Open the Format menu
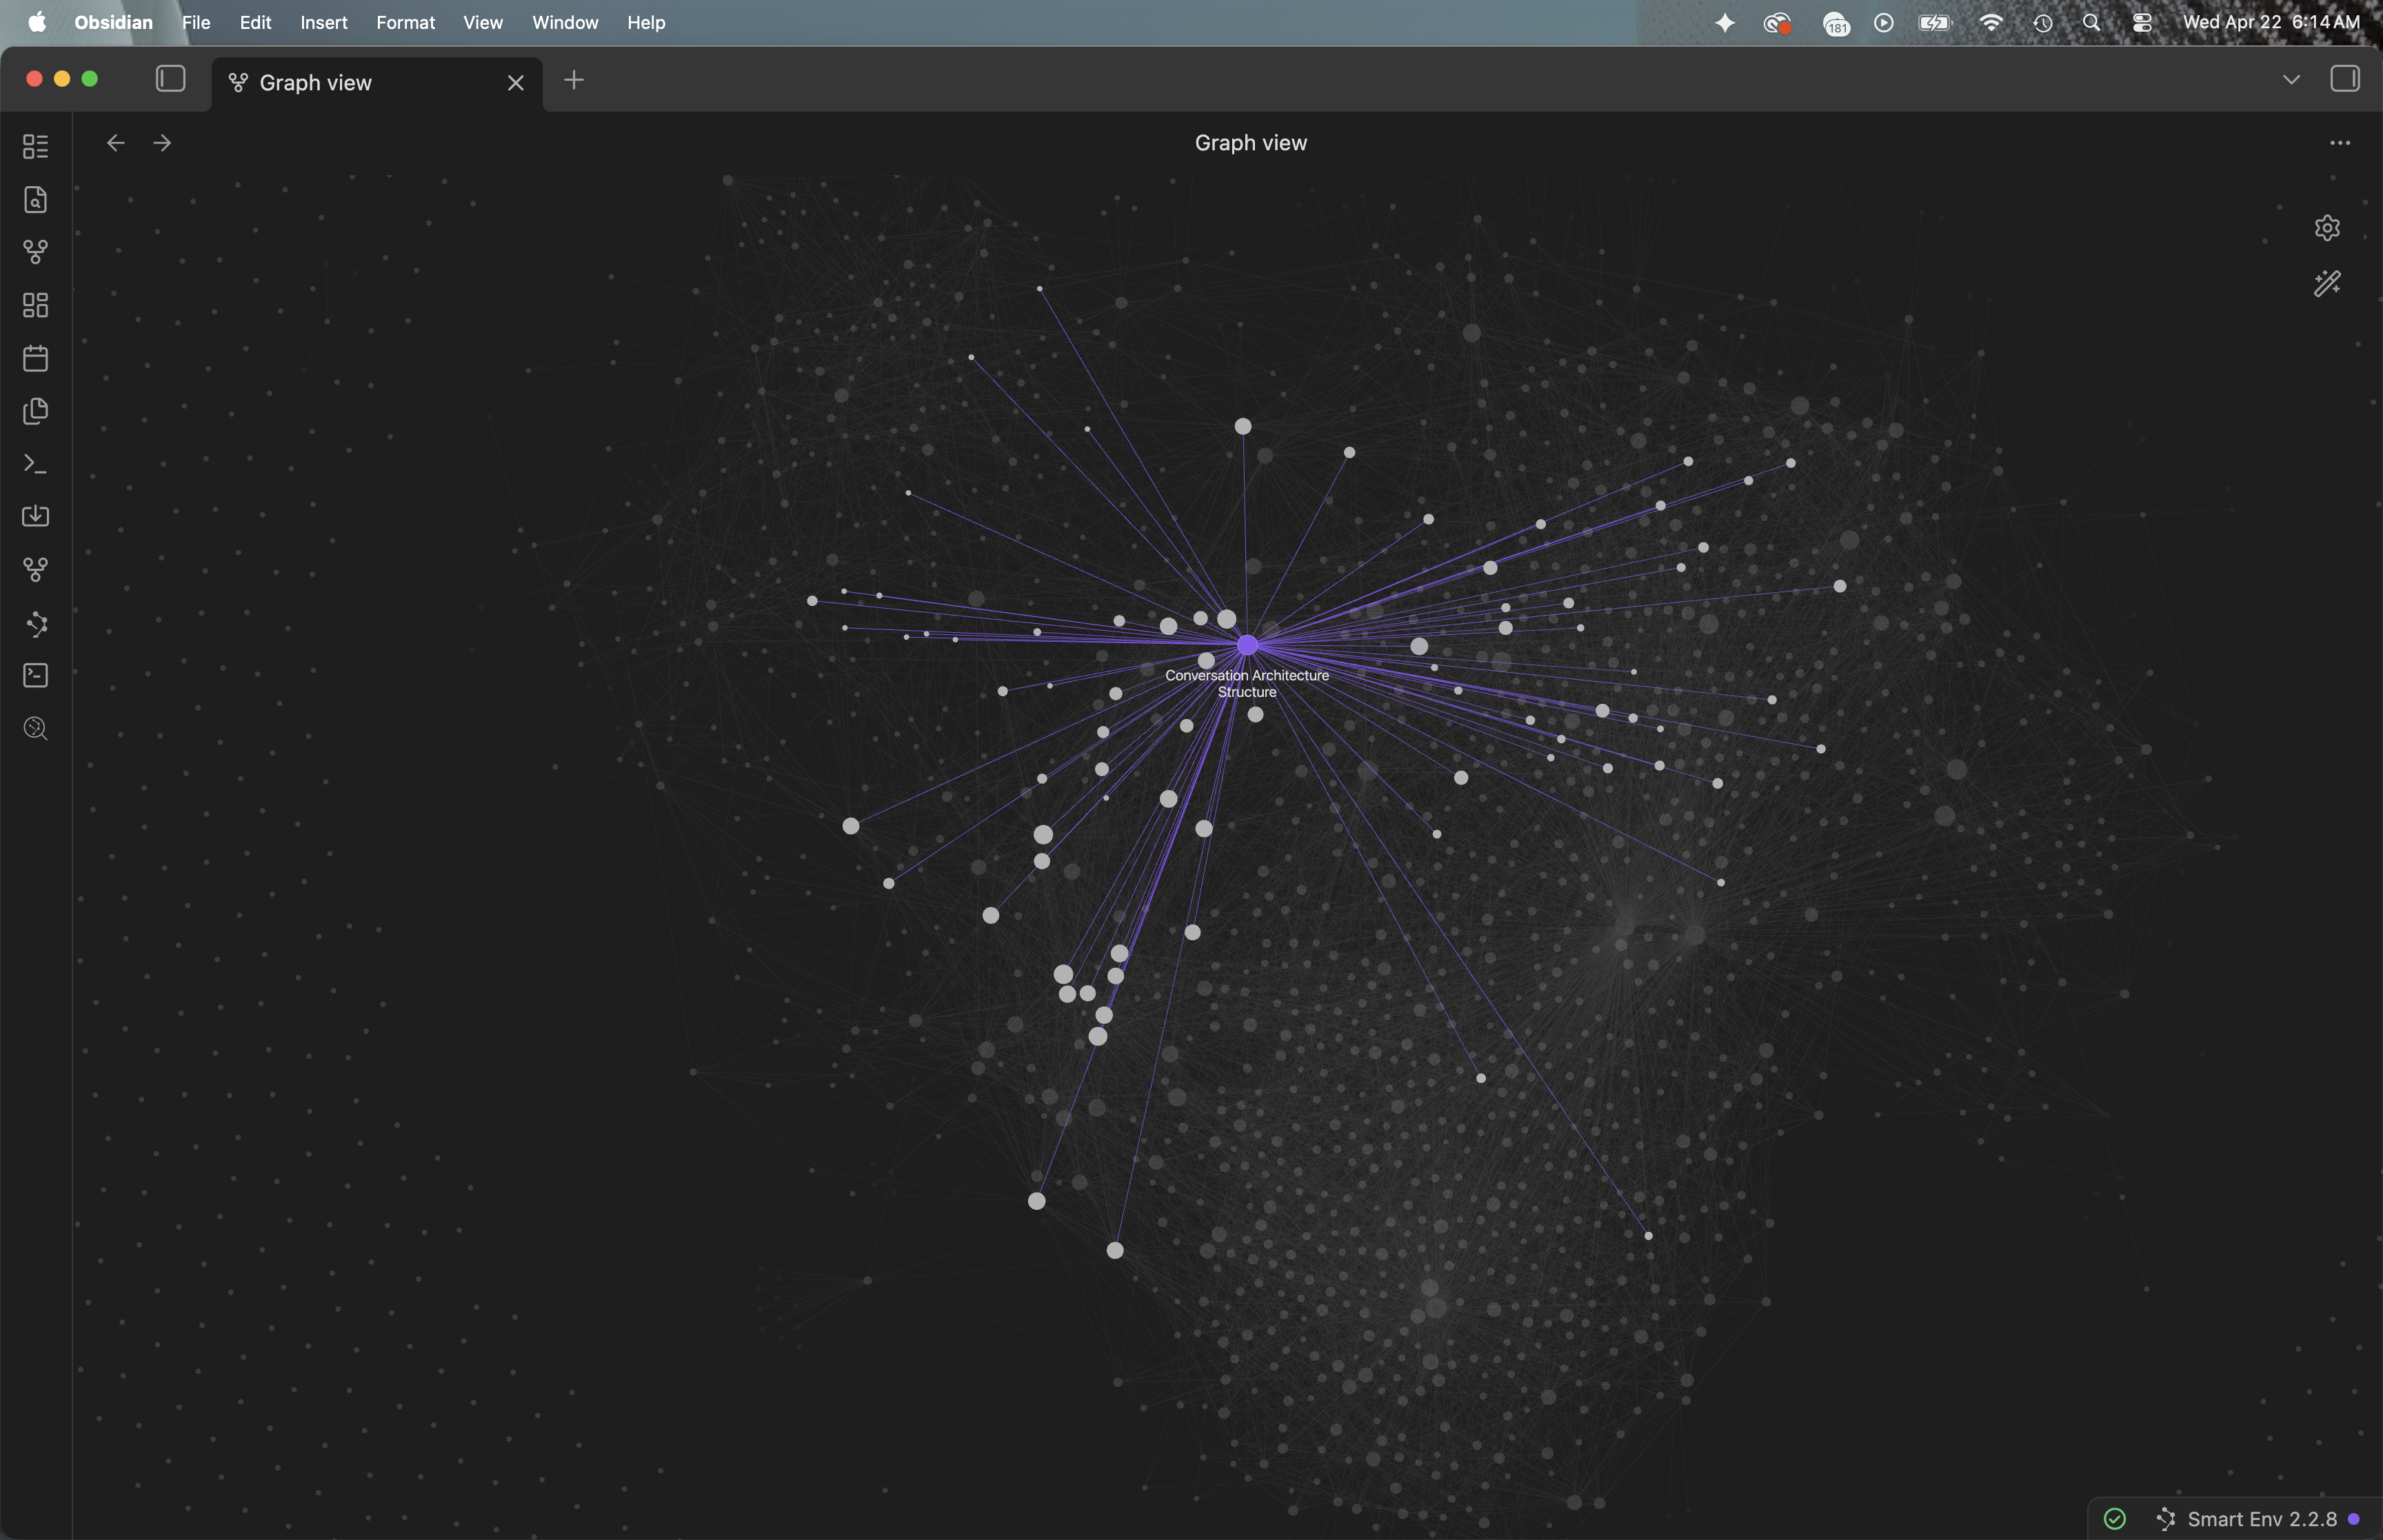Image resolution: width=2383 pixels, height=1540 pixels. 405,22
